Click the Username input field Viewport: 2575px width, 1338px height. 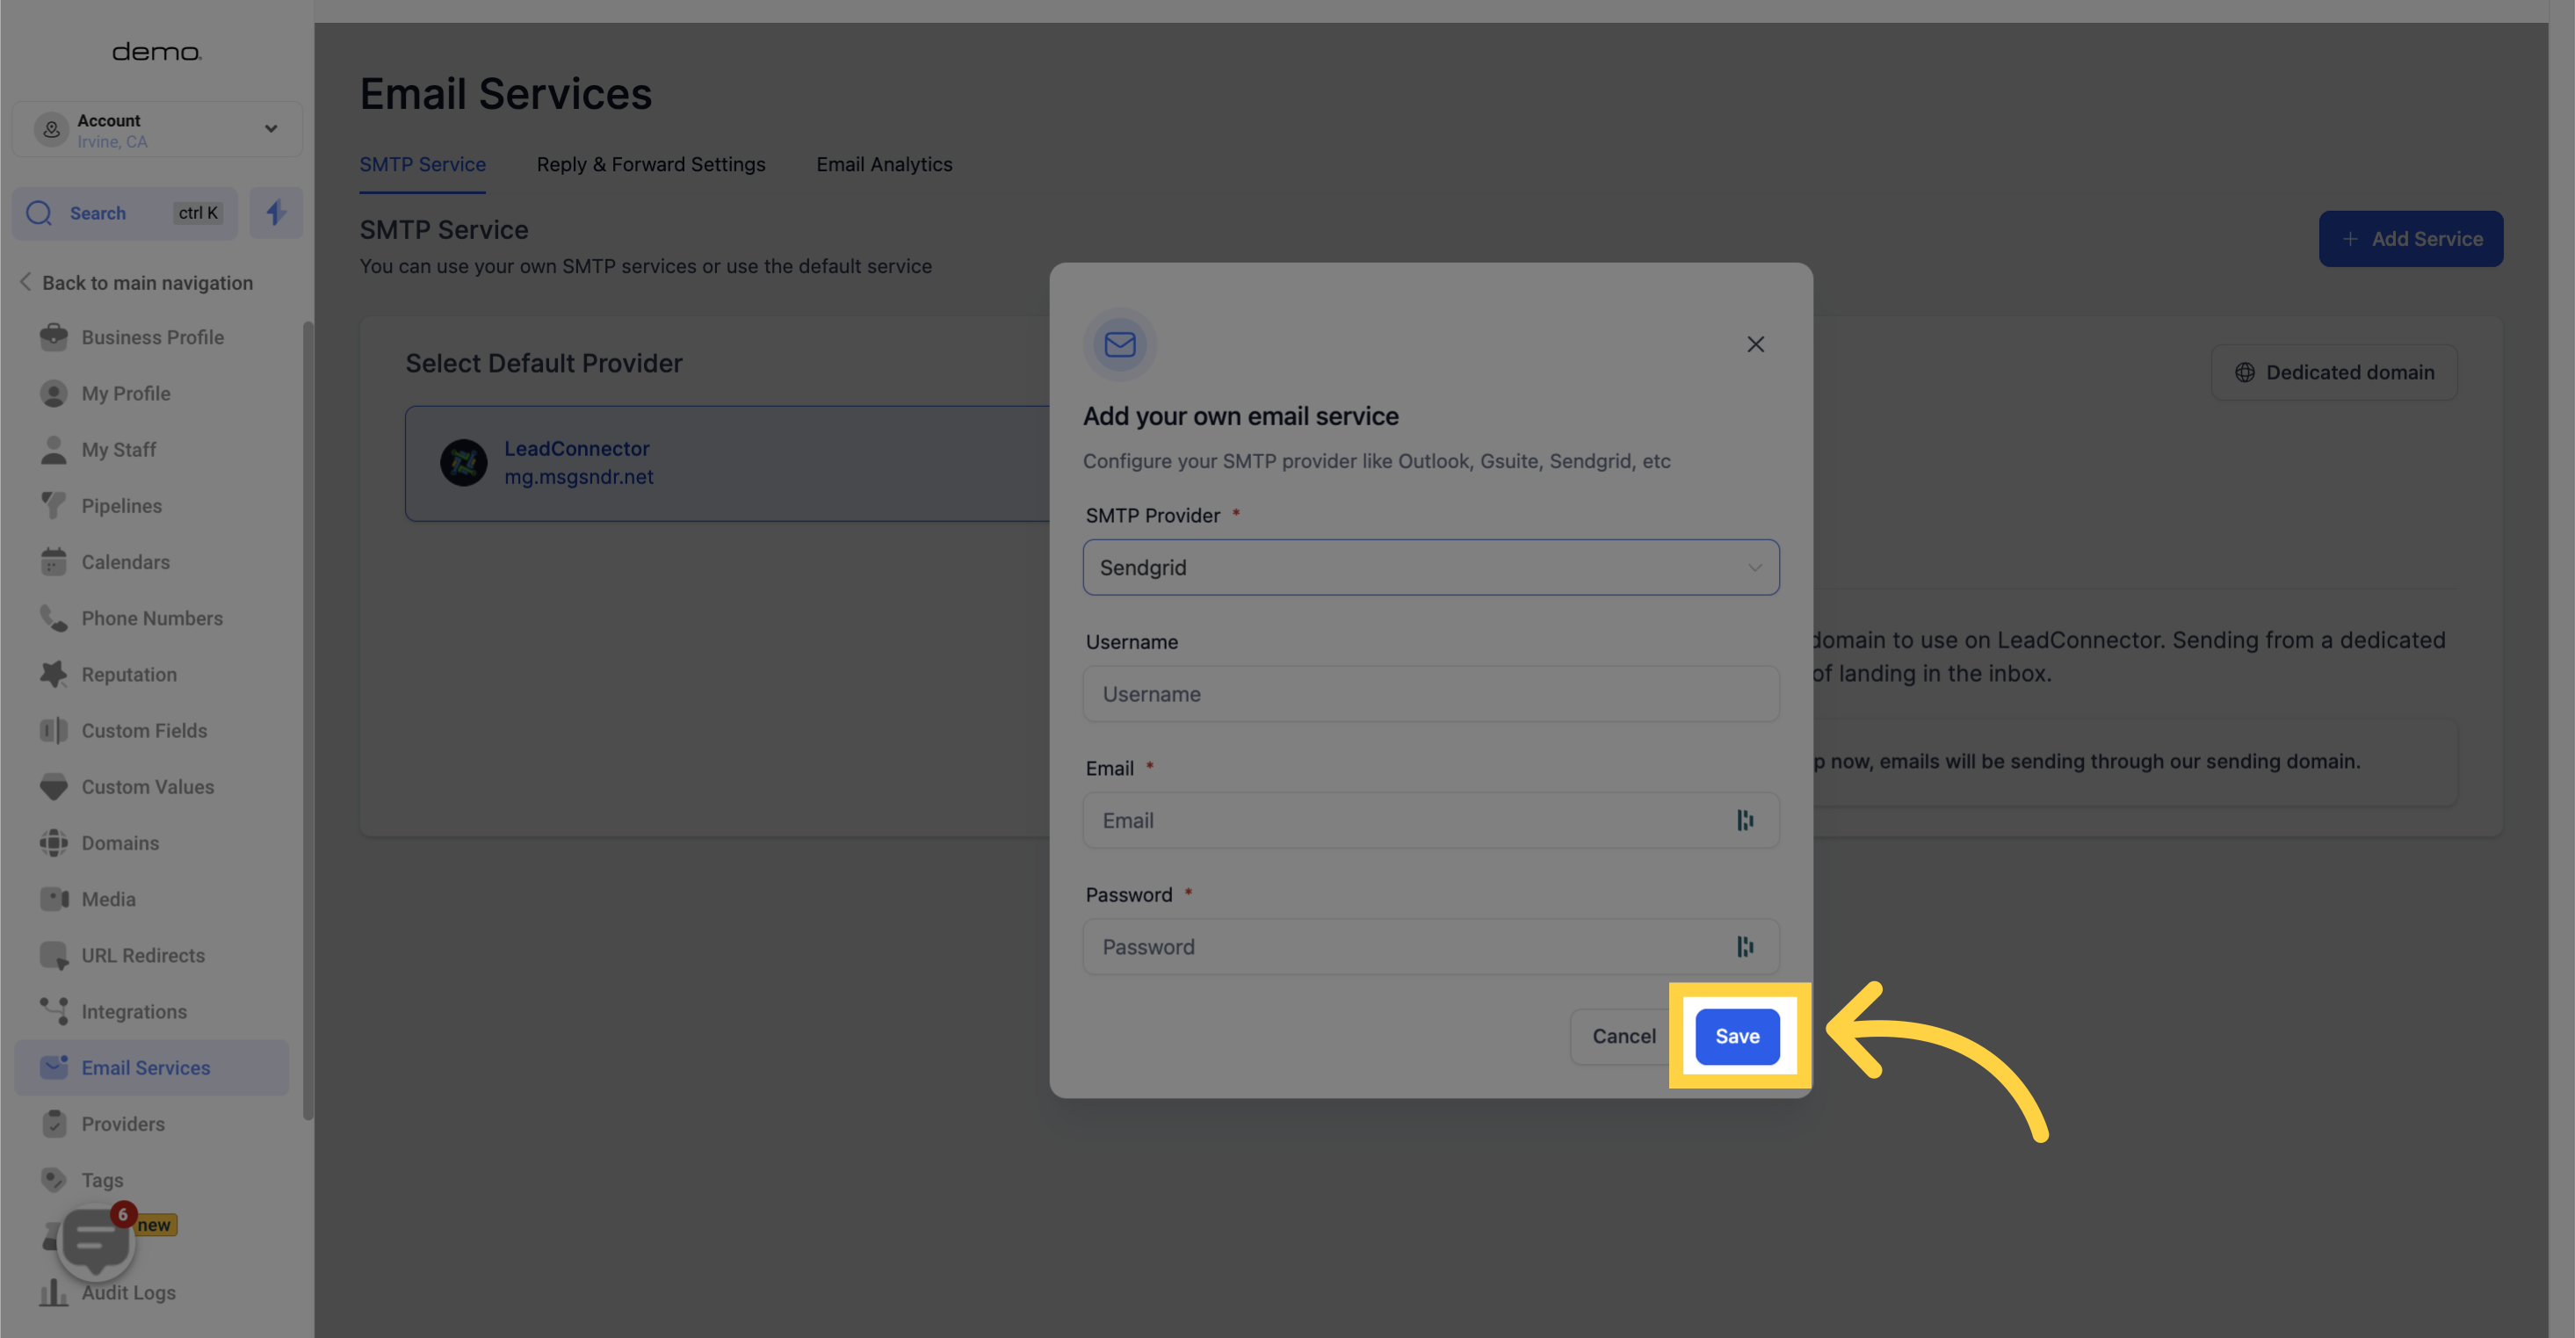(x=1430, y=693)
